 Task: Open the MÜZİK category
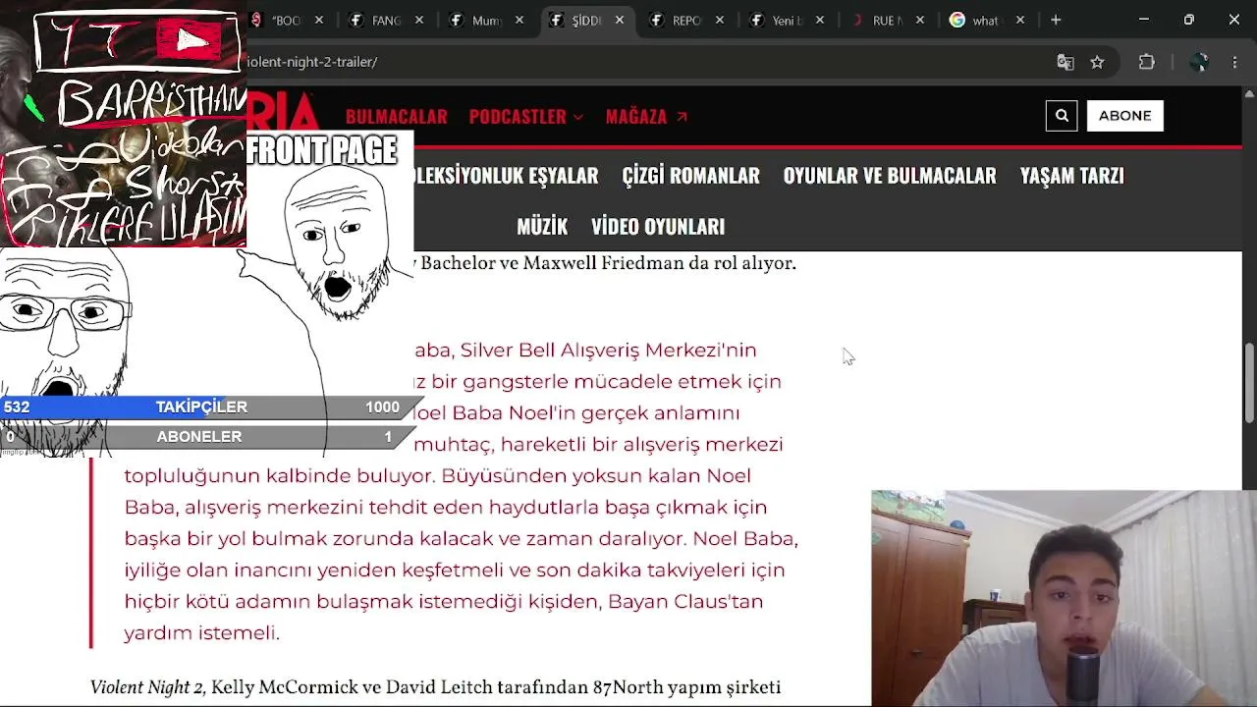[542, 227]
